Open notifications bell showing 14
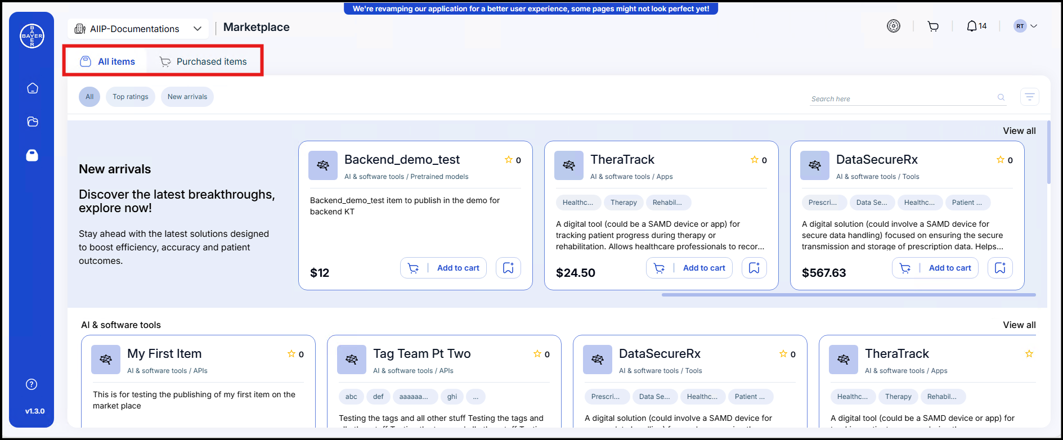The width and height of the screenshot is (1063, 440). click(x=976, y=26)
